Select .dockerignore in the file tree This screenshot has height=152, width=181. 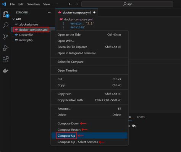33,25
